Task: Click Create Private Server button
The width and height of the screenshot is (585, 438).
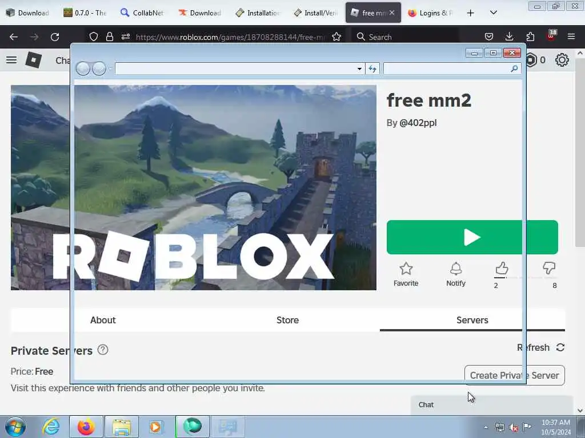Action: coord(515,375)
